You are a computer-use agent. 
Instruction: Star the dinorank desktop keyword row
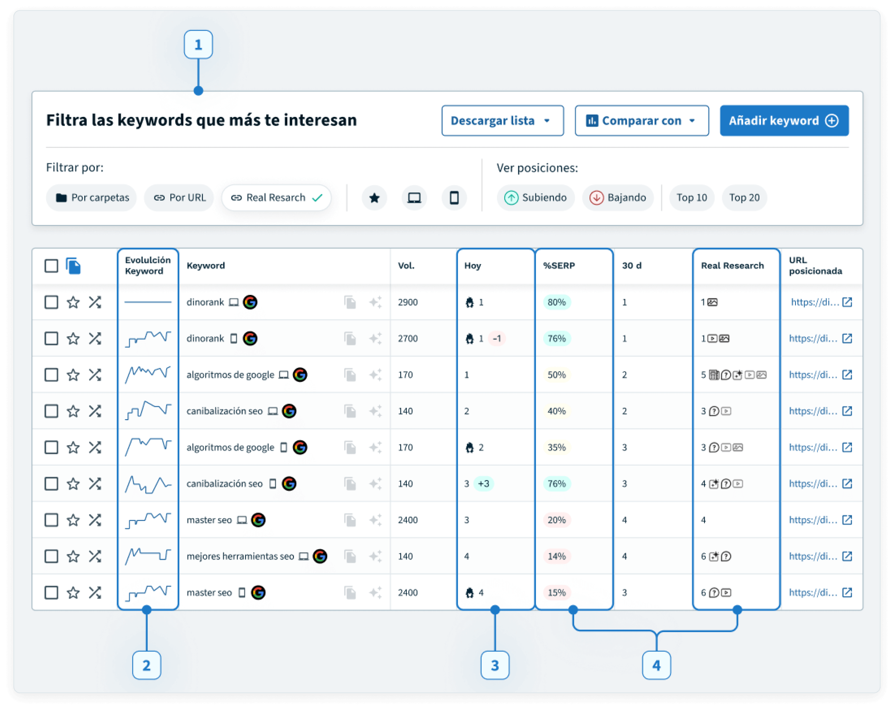73,302
